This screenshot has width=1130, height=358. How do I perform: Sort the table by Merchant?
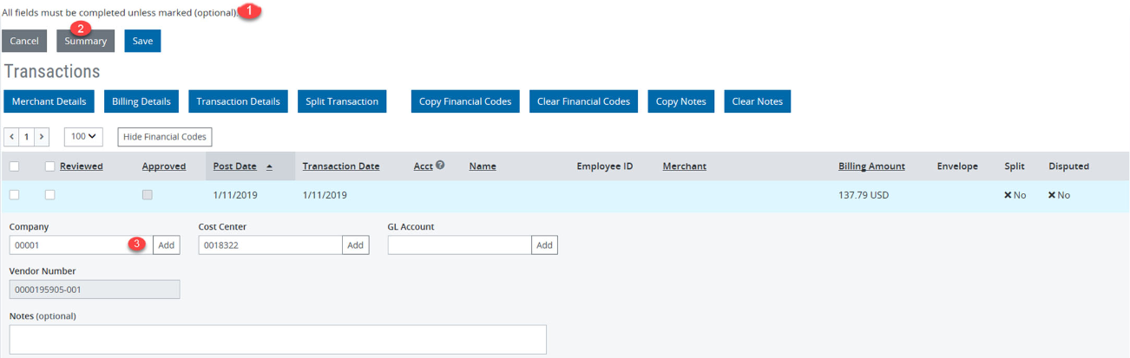[684, 166]
